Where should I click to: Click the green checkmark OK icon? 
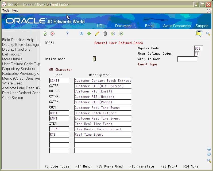[45, 34]
